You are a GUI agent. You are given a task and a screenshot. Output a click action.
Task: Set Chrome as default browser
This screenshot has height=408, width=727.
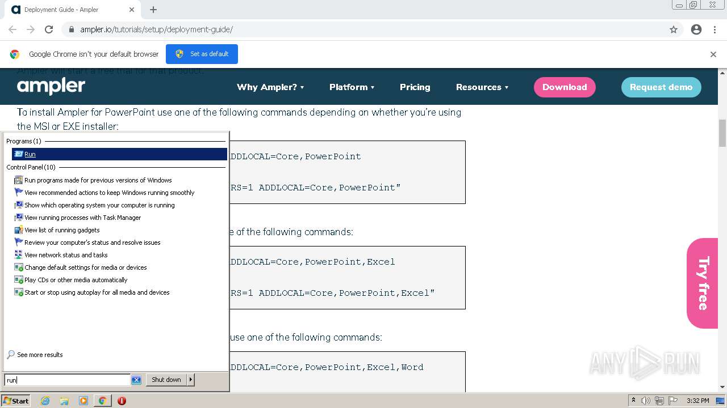click(x=202, y=54)
